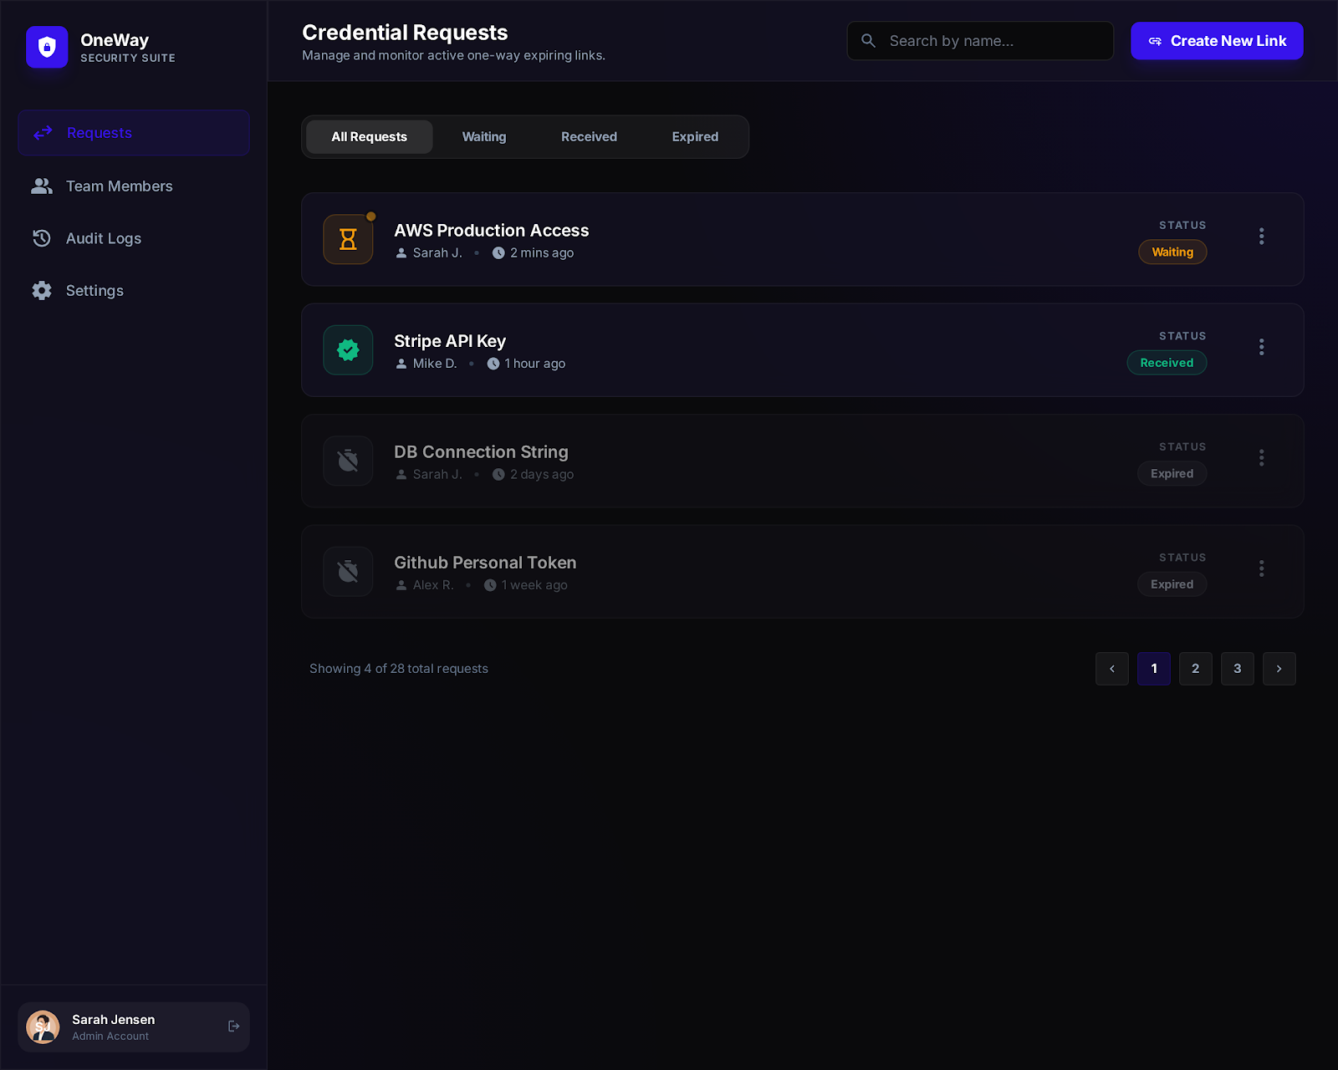This screenshot has width=1338, height=1070.
Task: Go to page 3 of requests
Action: pos(1237,669)
